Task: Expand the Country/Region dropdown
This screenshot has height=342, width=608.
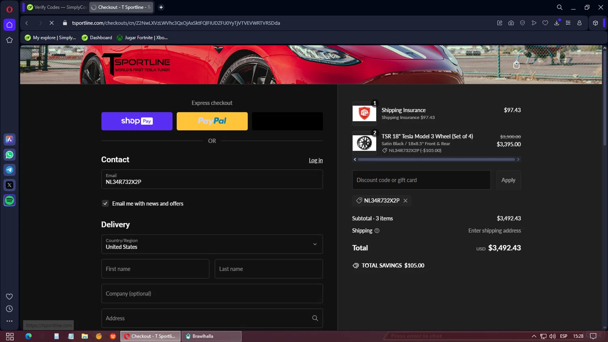Action: [212, 244]
